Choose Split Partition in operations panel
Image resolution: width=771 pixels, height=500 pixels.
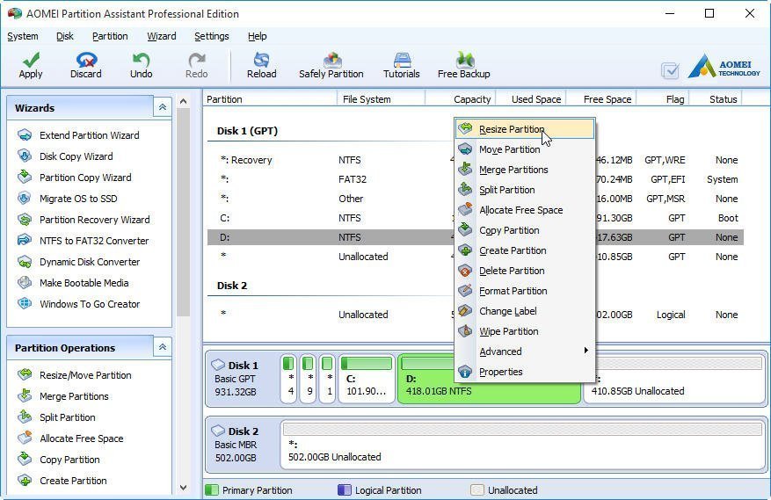(x=68, y=417)
